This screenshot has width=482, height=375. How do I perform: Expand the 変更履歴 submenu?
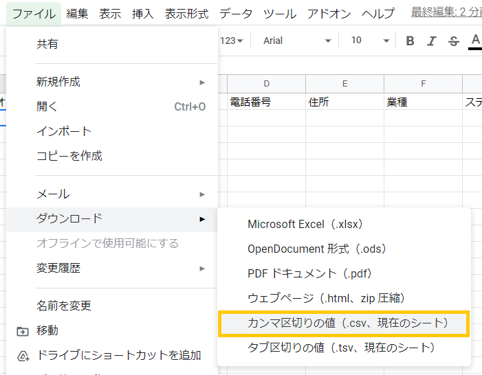point(112,269)
